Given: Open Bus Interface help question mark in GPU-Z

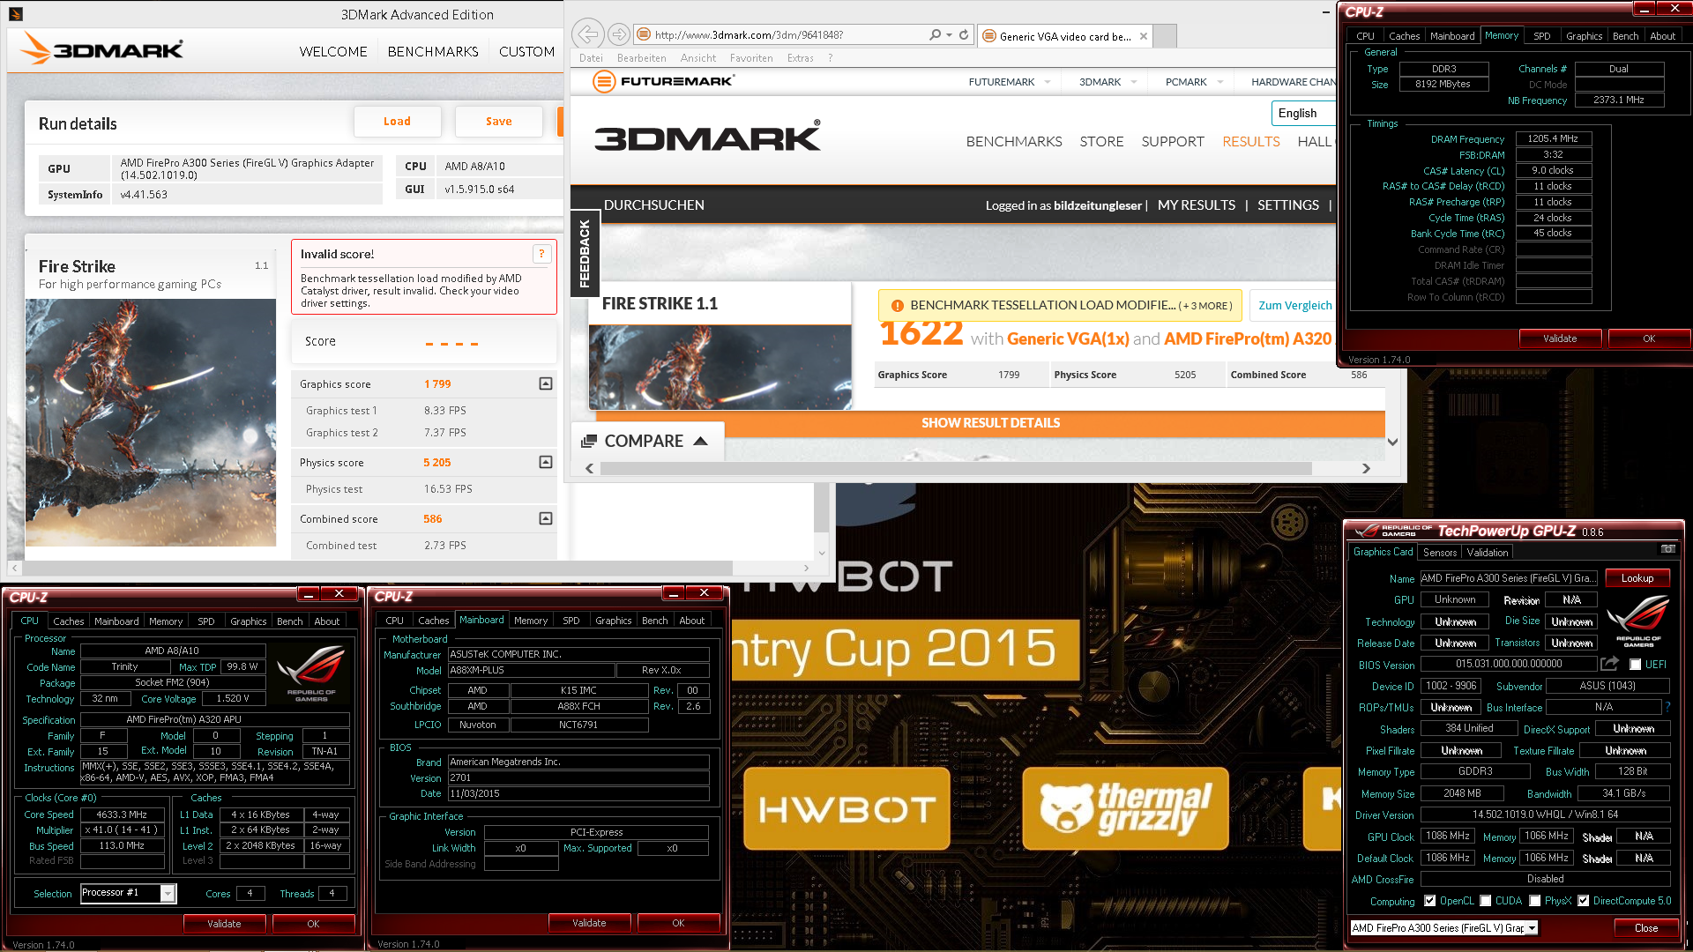Looking at the screenshot, I should tap(1667, 707).
